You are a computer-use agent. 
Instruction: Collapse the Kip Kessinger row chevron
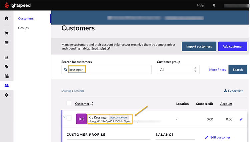click(64, 117)
